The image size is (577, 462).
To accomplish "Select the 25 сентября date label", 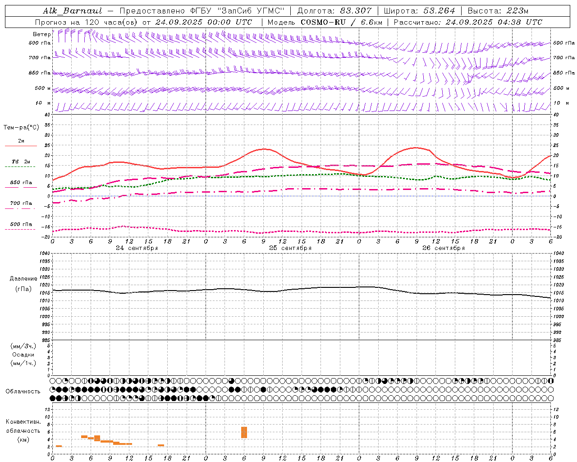I will (290, 248).
